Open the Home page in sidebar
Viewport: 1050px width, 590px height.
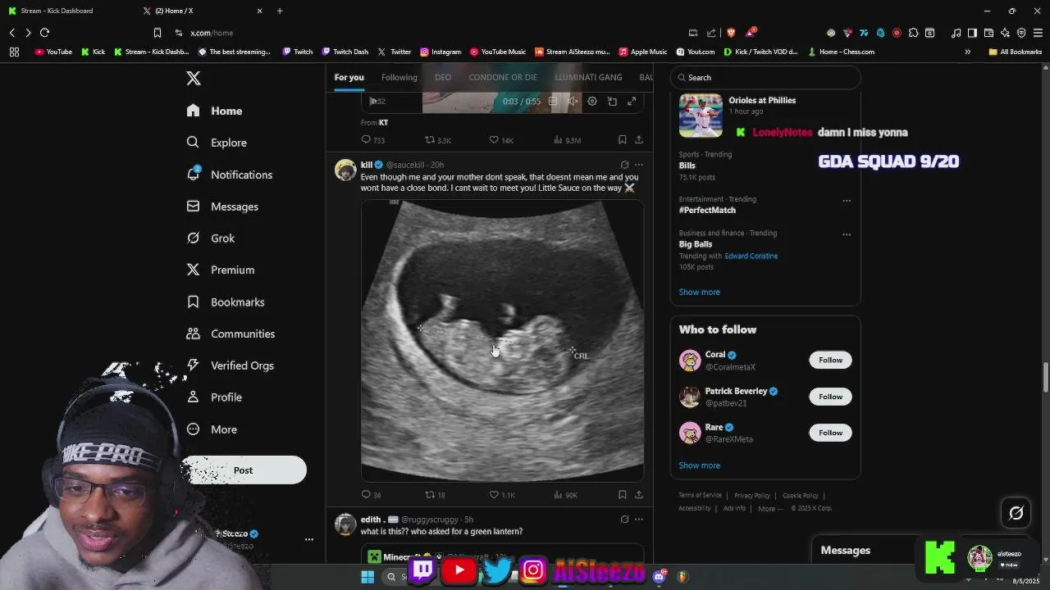coord(214,111)
